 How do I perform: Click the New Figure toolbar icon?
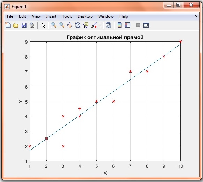click(x=8, y=25)
